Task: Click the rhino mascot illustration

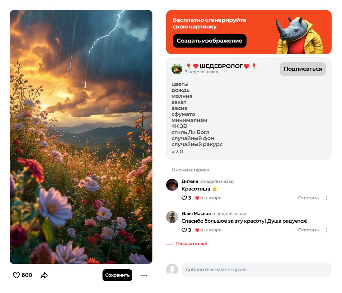Action: click(299, 35)
